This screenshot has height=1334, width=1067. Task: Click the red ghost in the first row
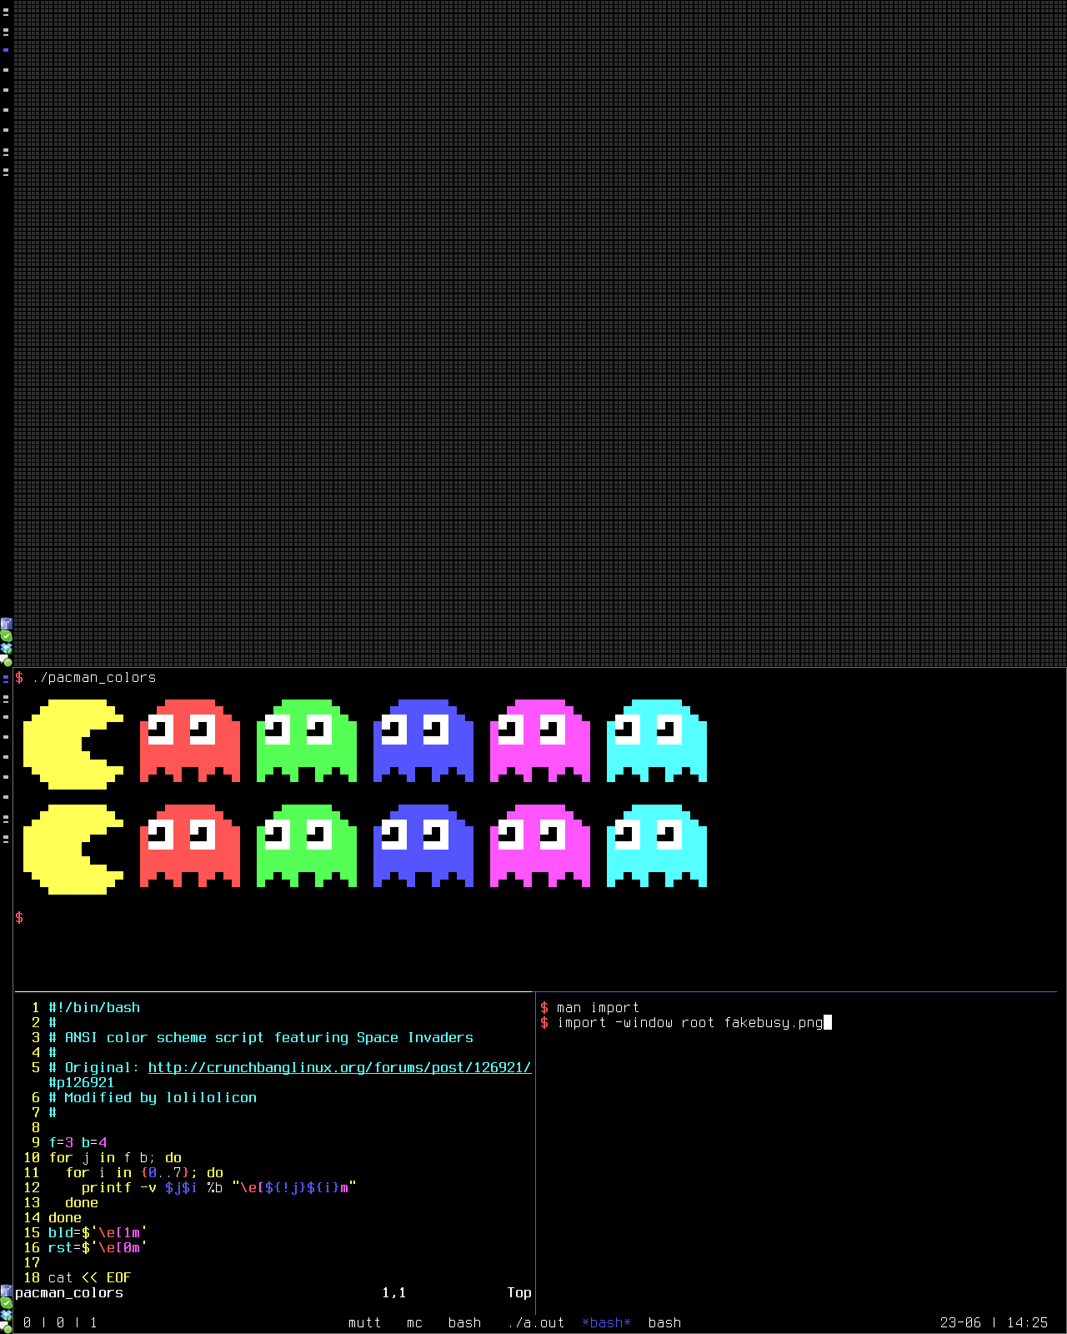[x=189, y=740]
